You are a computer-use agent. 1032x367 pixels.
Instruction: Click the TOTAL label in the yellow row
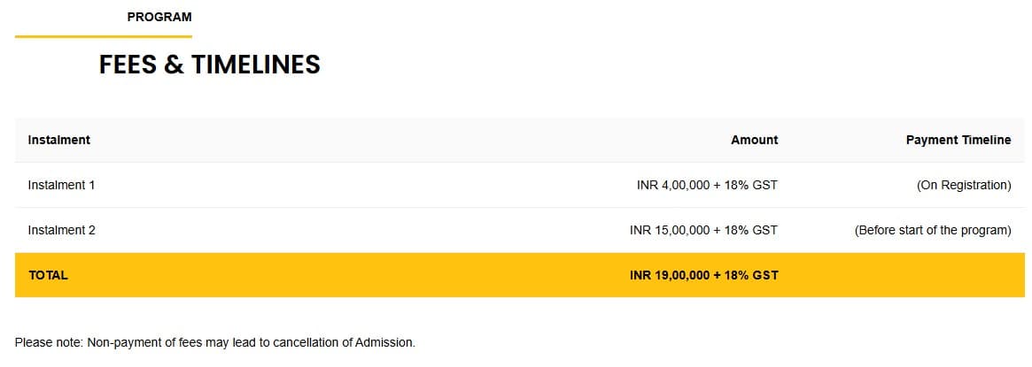coord(49,275)
